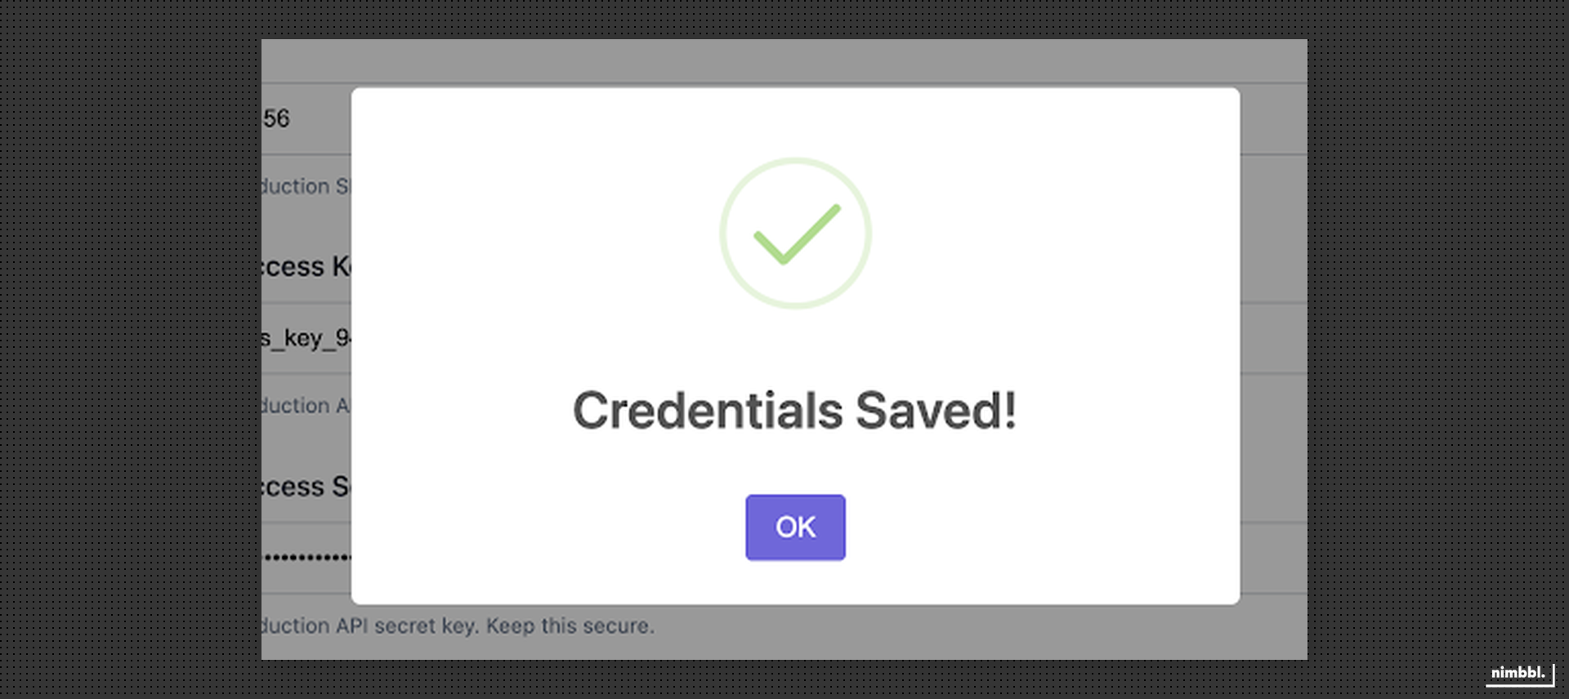The height and width of the screenshot is (699, 1569).
Task: Click the number 56 in the background
Action: pos(277,119)
